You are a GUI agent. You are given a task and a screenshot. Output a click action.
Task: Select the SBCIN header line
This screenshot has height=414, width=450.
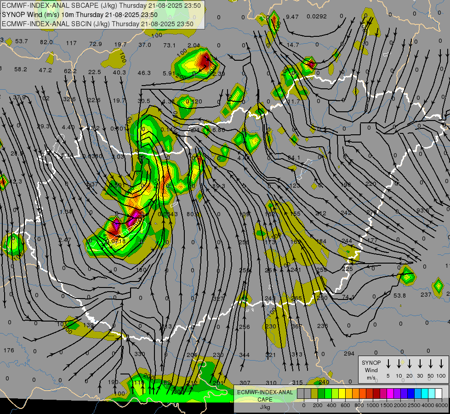[x=97, y=24]
